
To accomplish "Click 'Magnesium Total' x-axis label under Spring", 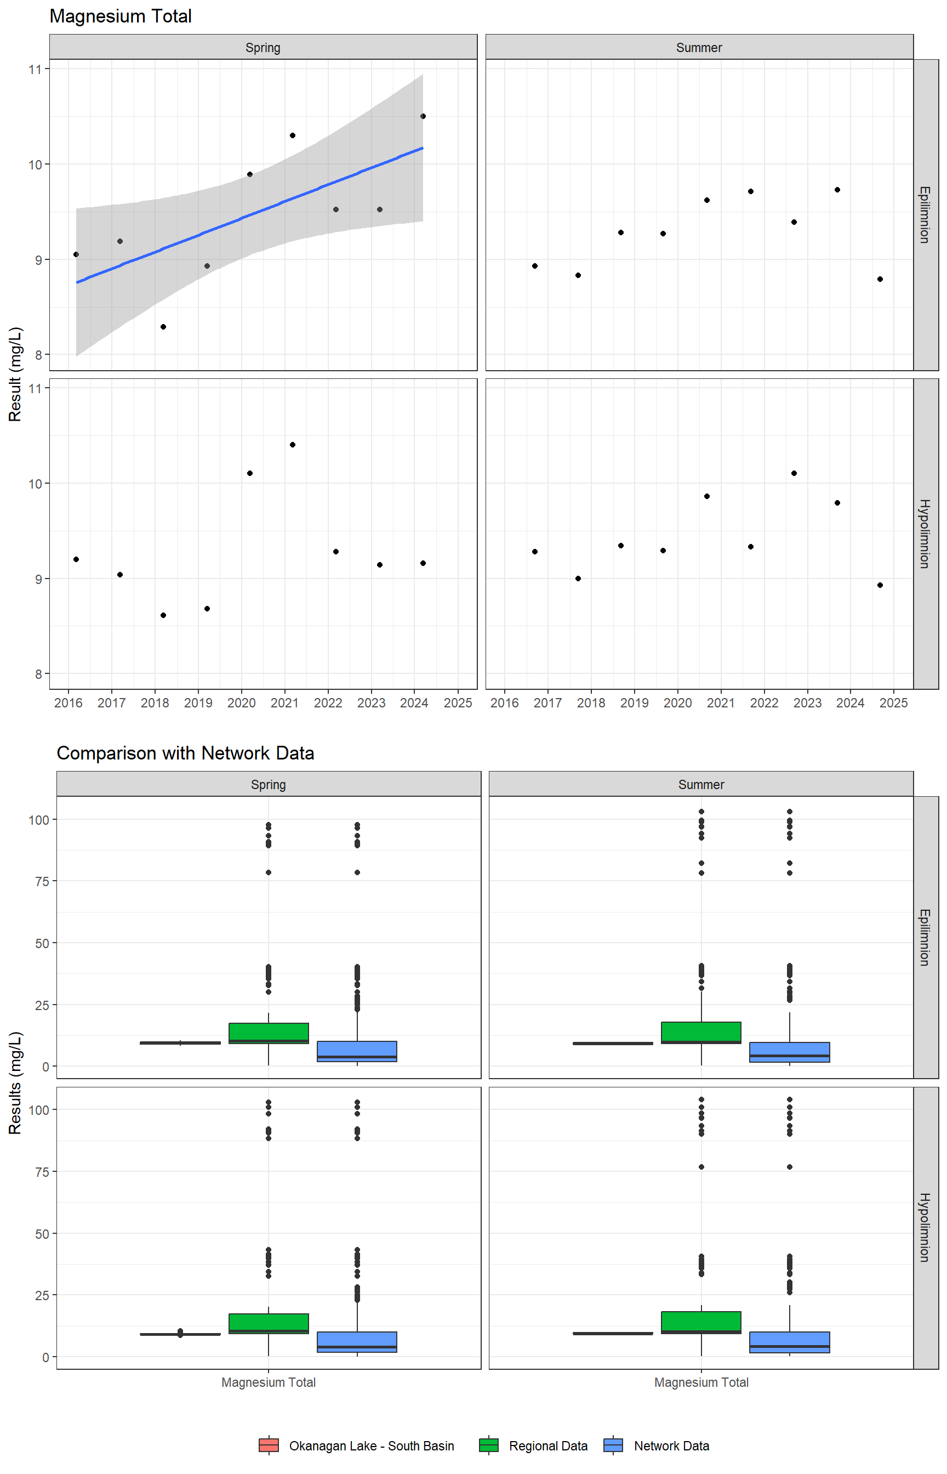I will click(x=269, y=1382).
